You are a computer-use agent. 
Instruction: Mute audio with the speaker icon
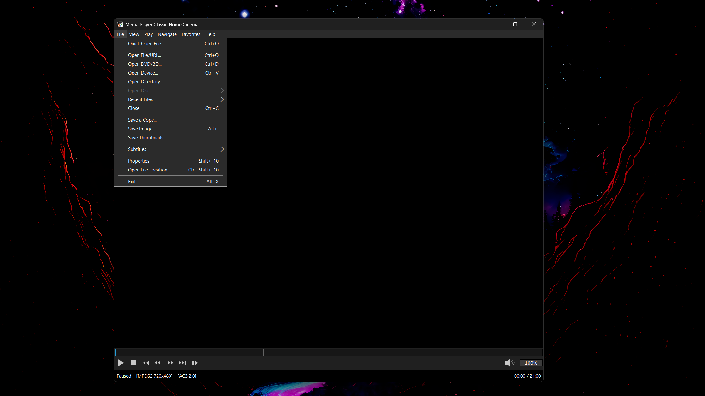(x=510, y=363)
